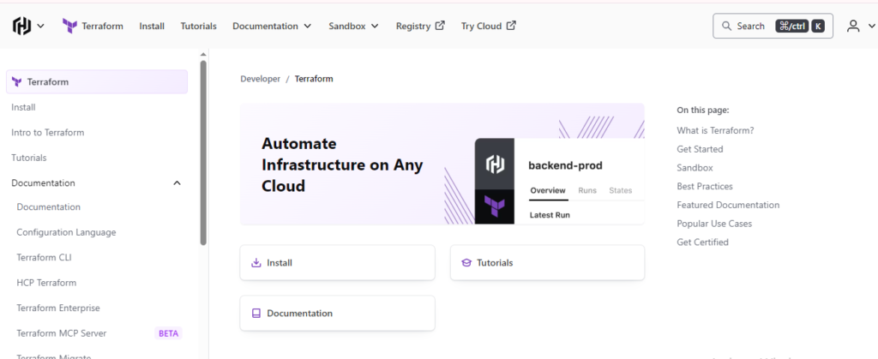
Task: Open Configuration Language in sidebar
Action: click(66, 232)
